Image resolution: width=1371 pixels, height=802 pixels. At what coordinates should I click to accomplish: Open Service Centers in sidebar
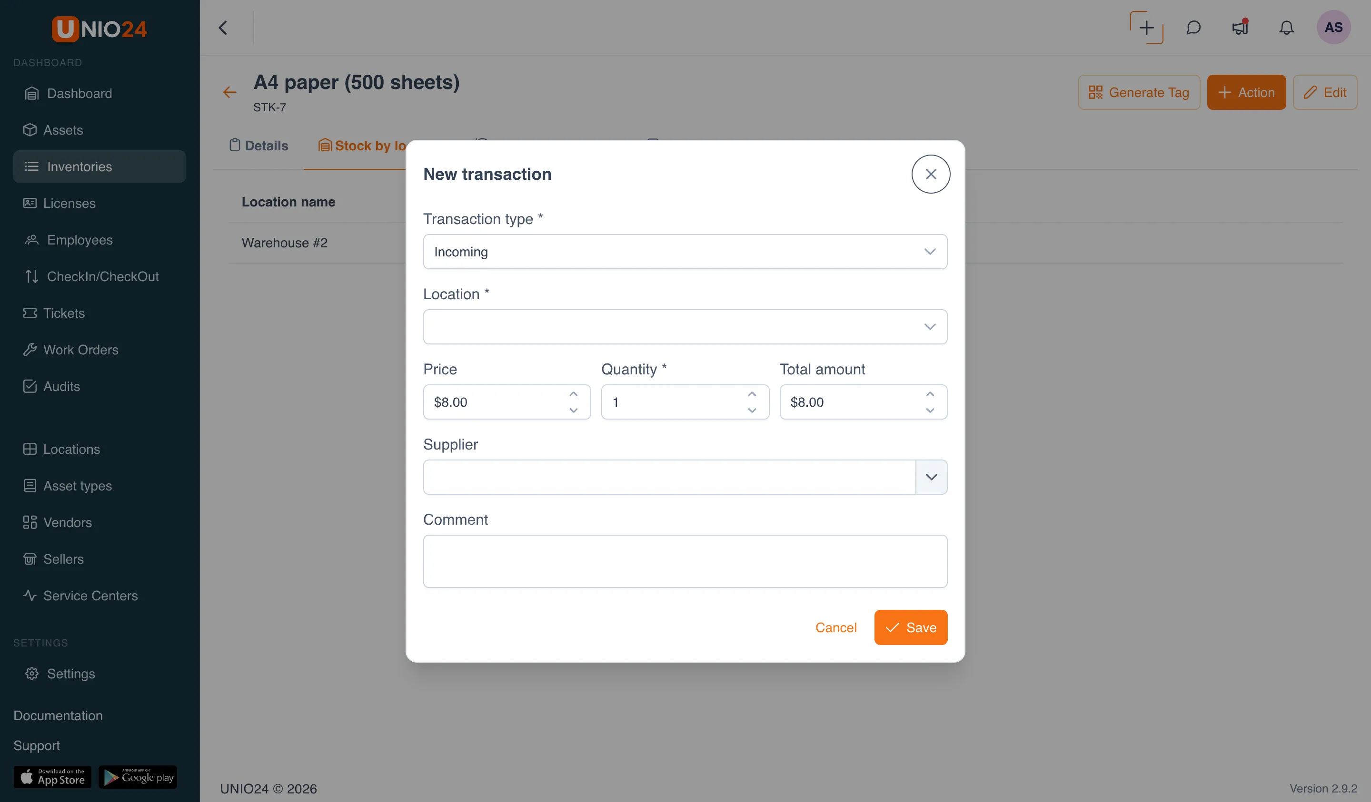pos(99,596)
